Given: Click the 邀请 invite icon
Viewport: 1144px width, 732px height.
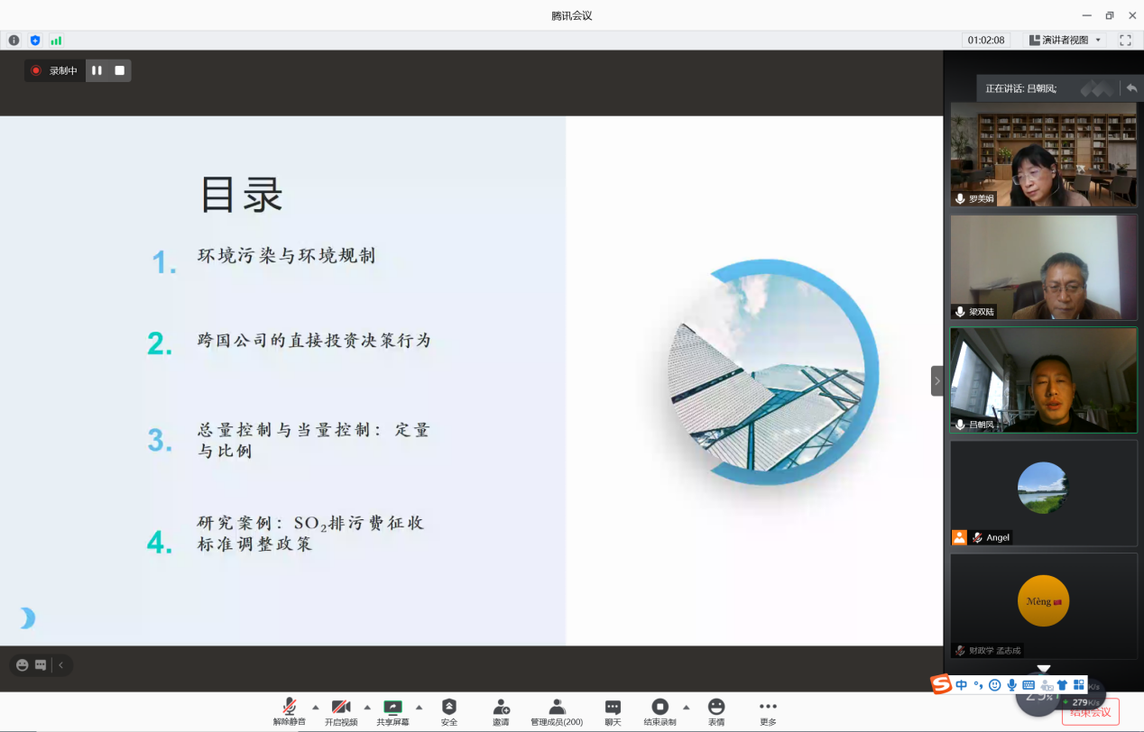Looking at the screenshot, I should (501, 708).
